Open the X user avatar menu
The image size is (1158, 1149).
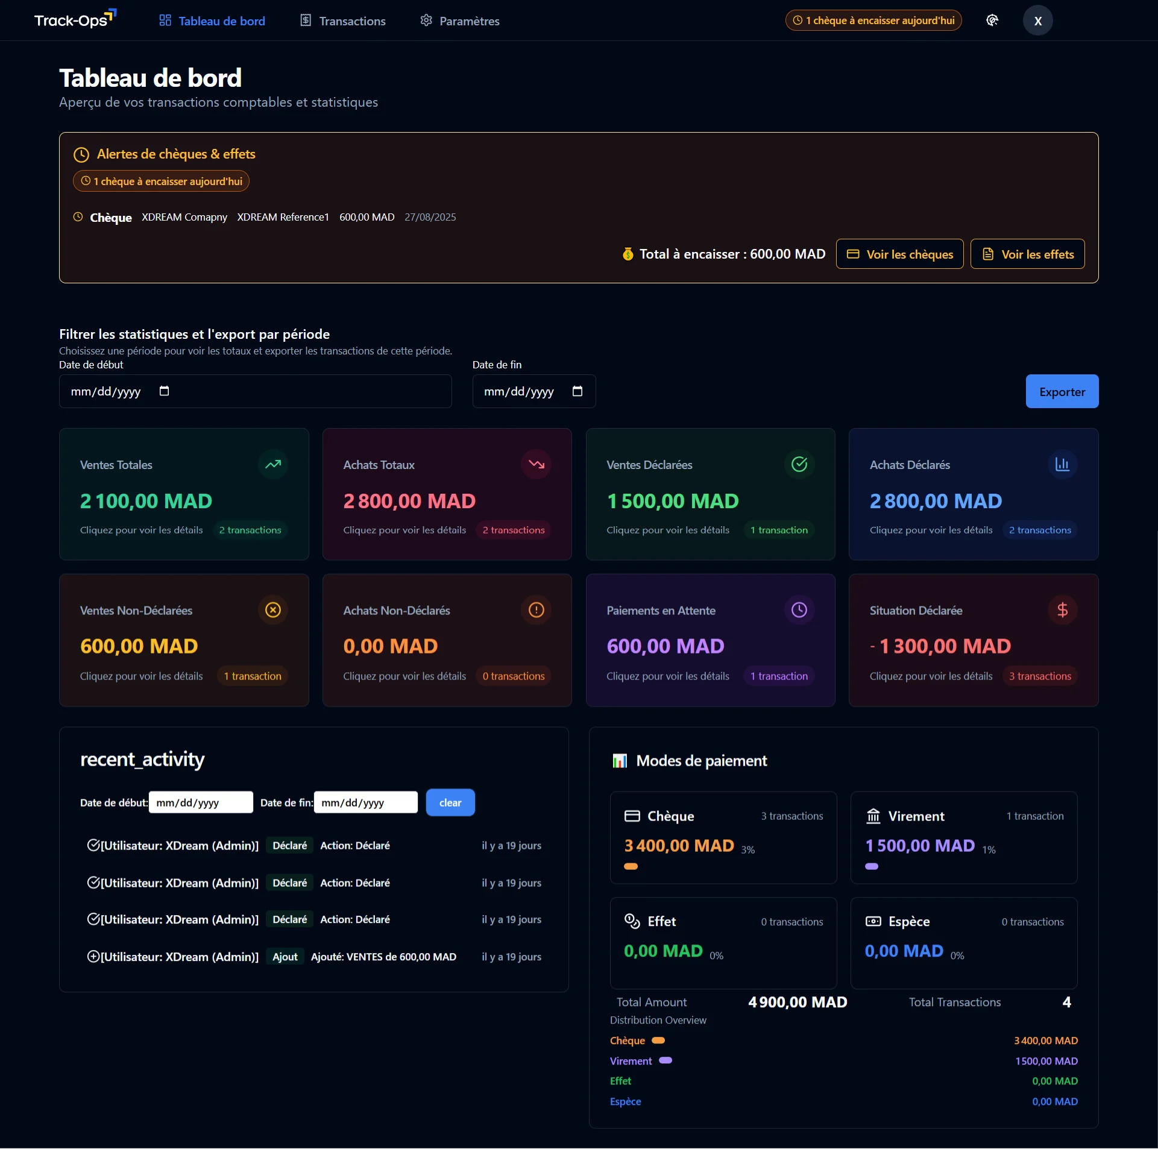coord(1038,20)
